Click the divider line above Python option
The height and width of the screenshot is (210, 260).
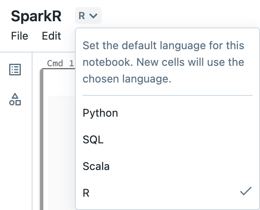pos(167,95)
